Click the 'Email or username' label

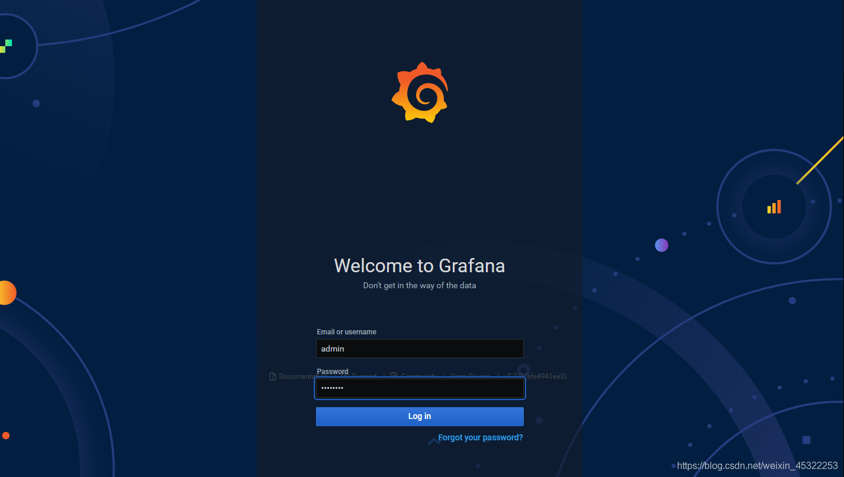point(347,332)
